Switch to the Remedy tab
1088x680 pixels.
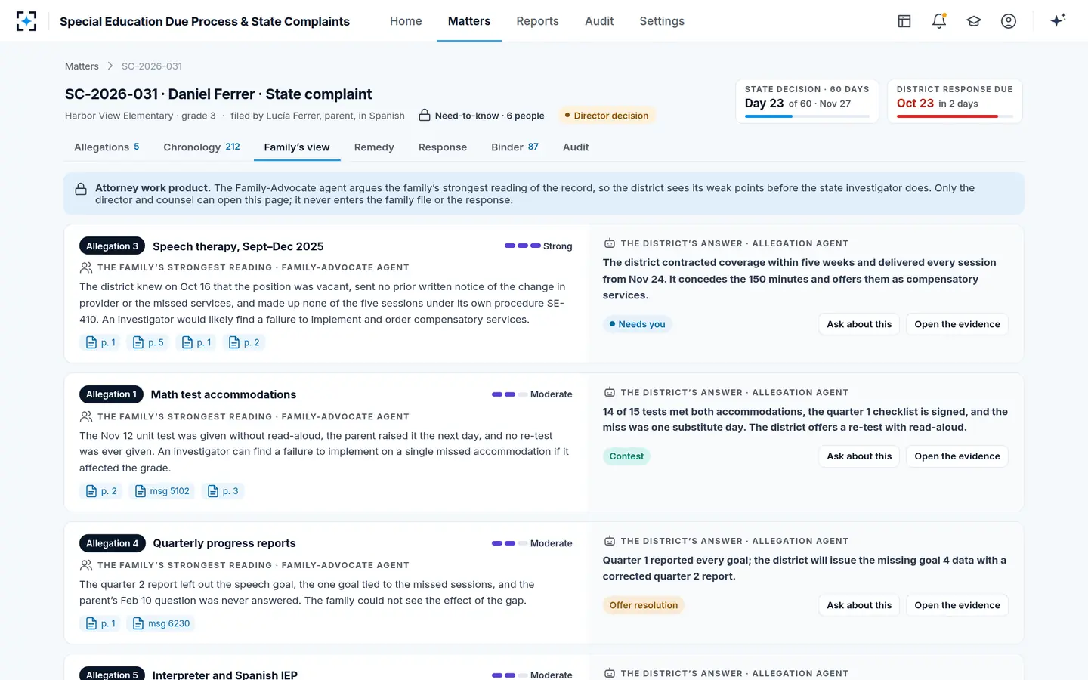(x=374, y=147)
